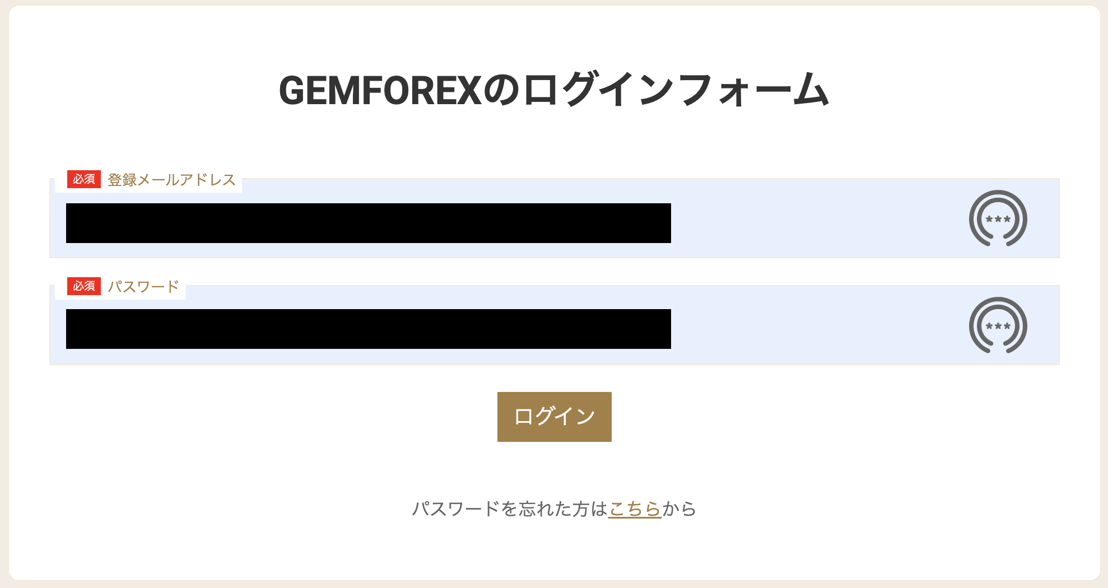Viewport: 1108px width, 588px height.
Task: Click the word GEMFOREX in the title
Action: click(380, 90)
